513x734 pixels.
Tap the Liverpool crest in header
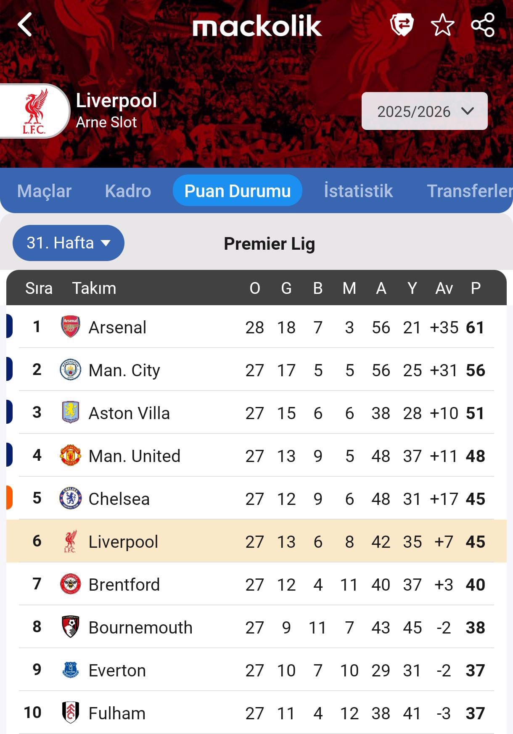click(x=34, y=111)
